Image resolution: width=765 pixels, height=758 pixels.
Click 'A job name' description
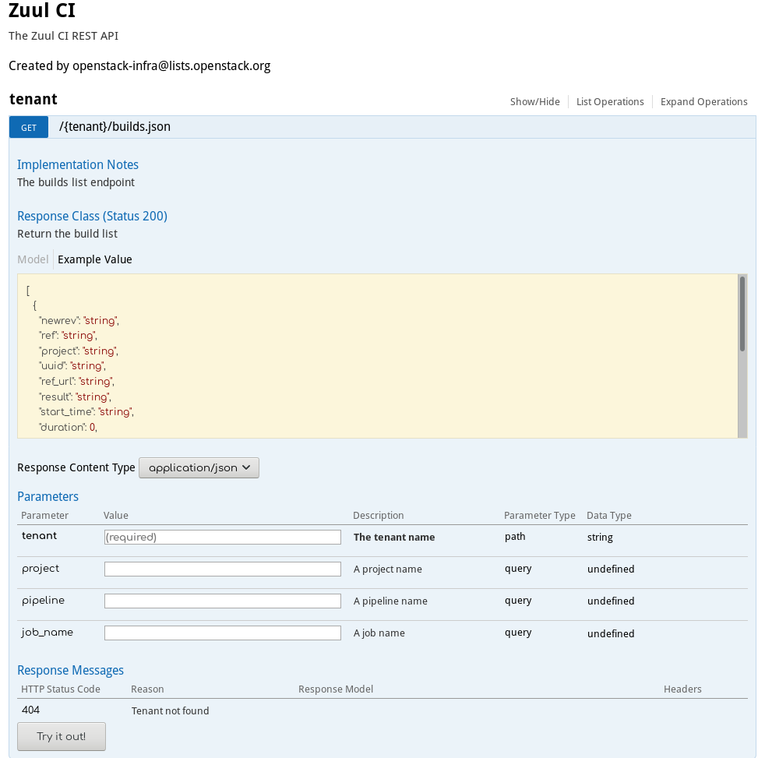[379, 633]
